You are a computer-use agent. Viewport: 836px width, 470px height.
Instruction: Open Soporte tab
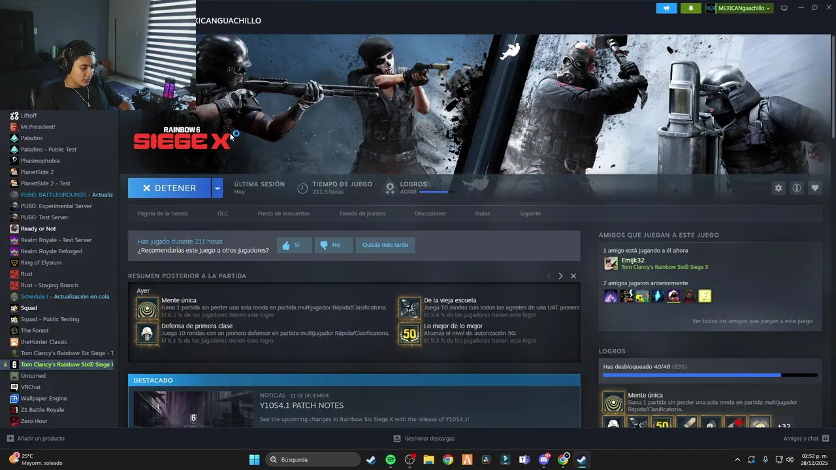coord(530,213)
